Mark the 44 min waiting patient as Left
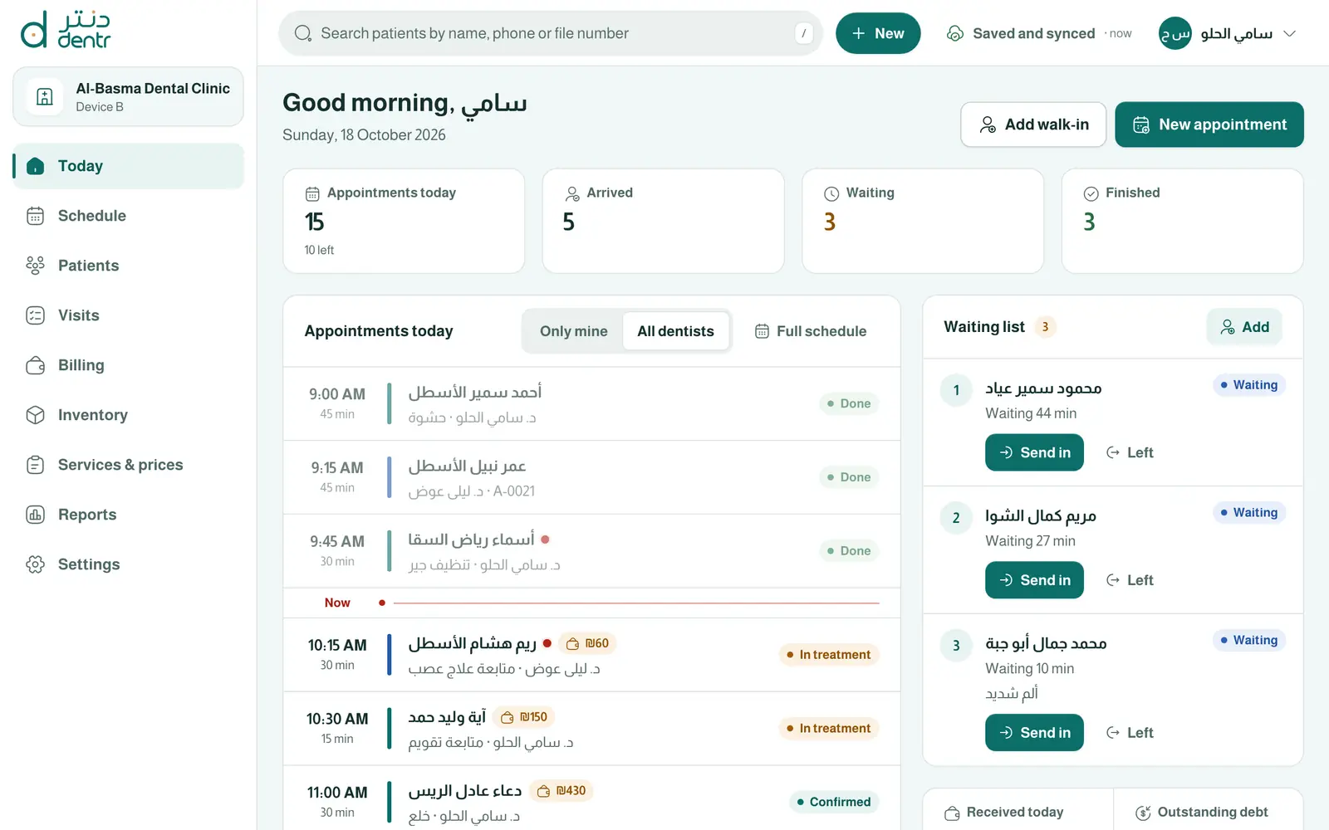 tap(1130, 452)
